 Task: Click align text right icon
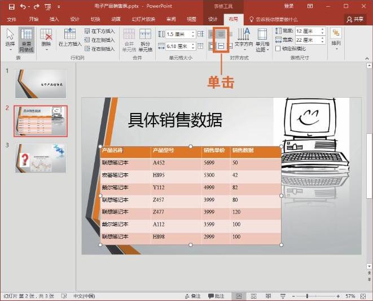pos(230,34)
